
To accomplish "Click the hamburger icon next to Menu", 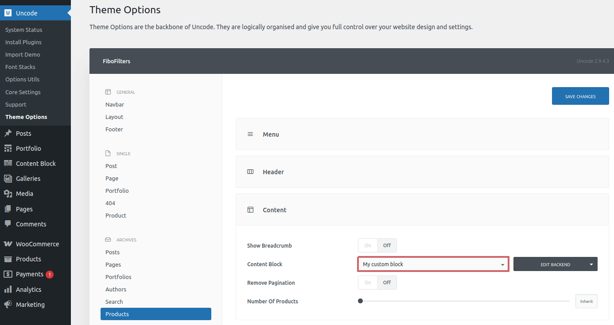I will click(x=250, y=134).
